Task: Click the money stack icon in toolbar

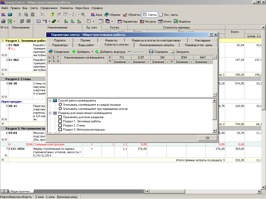Action: [54, 21]
